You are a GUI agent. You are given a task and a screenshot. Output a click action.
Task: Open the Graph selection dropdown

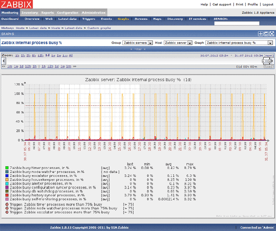point(239,43)
